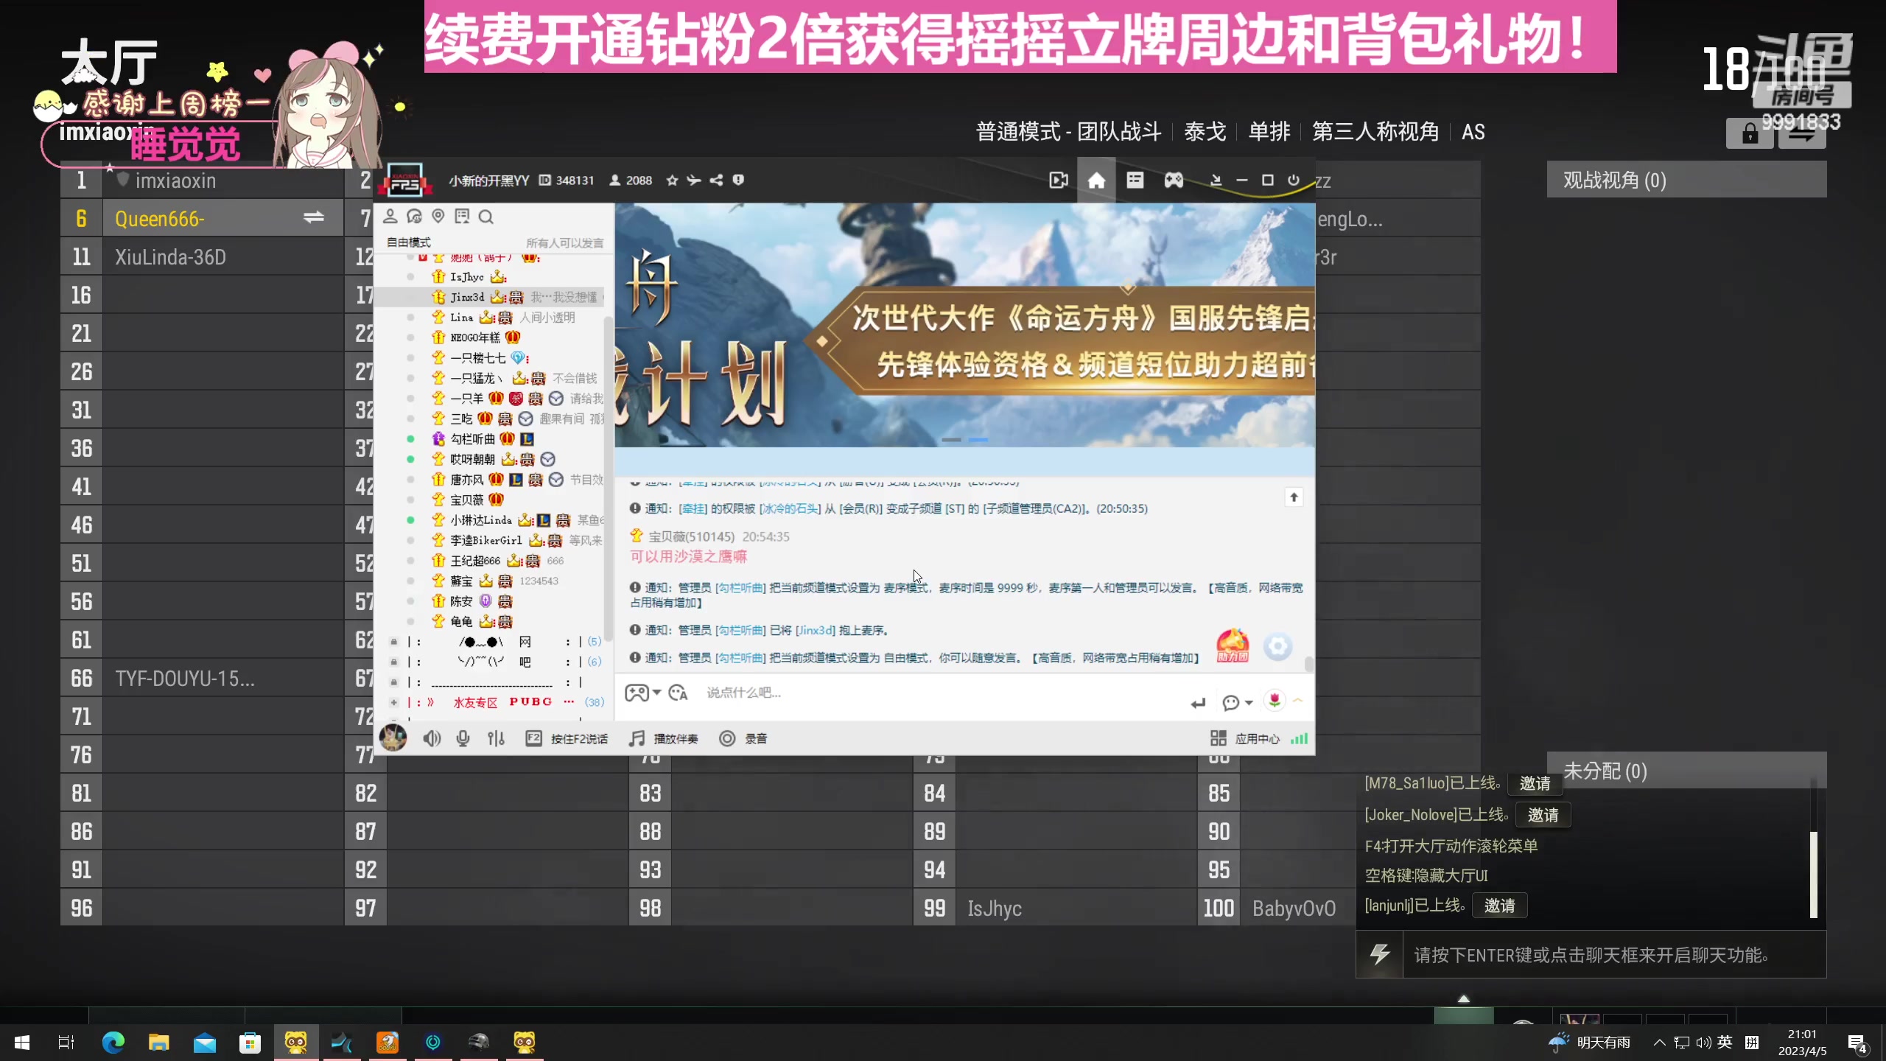The height and width of the screenshot is (1061, 1886).
Task: Favorite the channel with the star icon
Action: pyautogui.click(x=672, y=181)
